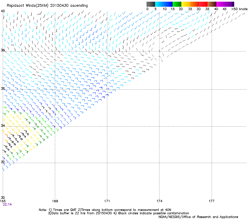This screenshot has height=219, width=249.
Task: Click the yellow 20-25 knots color segment
Action: point(186,4)
